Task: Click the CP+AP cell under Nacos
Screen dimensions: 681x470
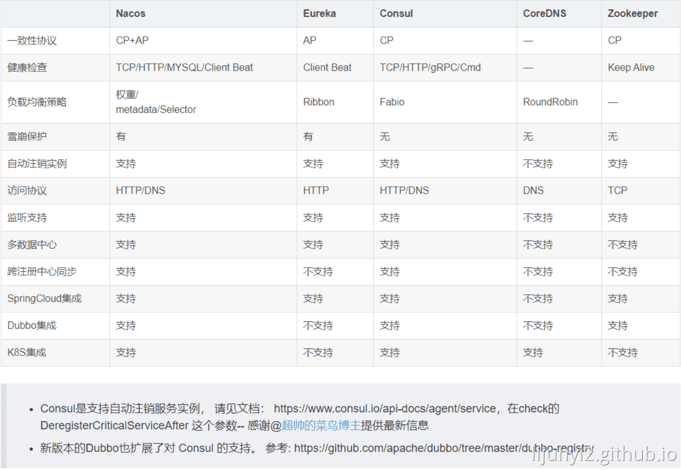Action: [x=132, y=41]
